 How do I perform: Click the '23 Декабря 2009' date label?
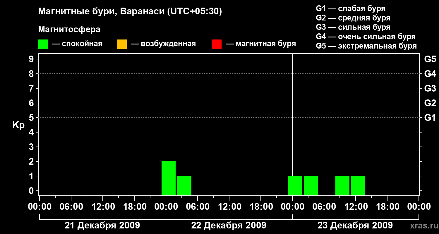355,225
